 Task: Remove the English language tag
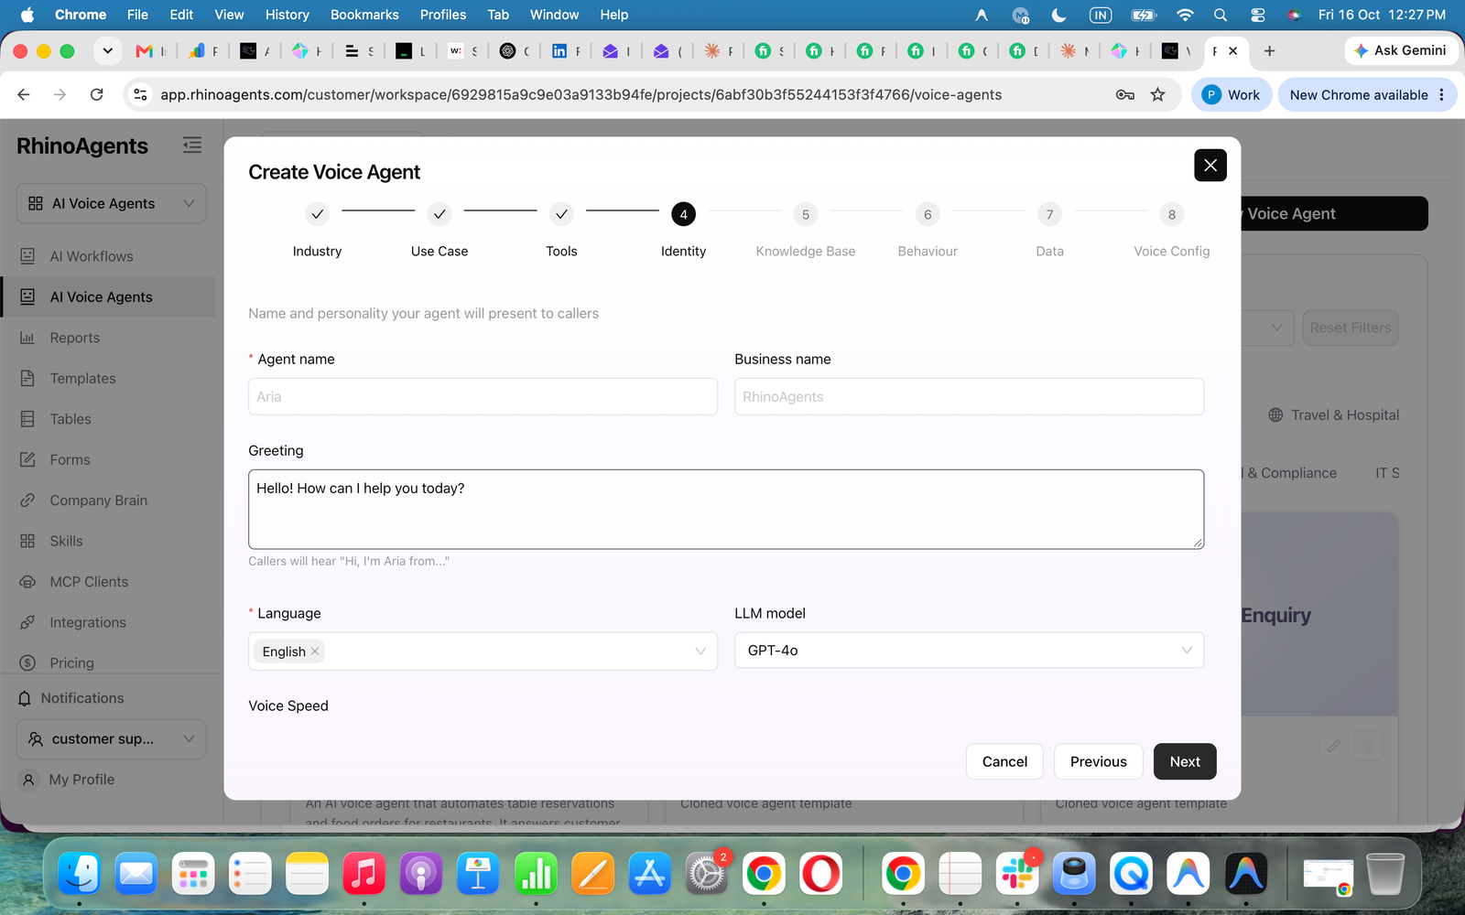click(315, 651)
